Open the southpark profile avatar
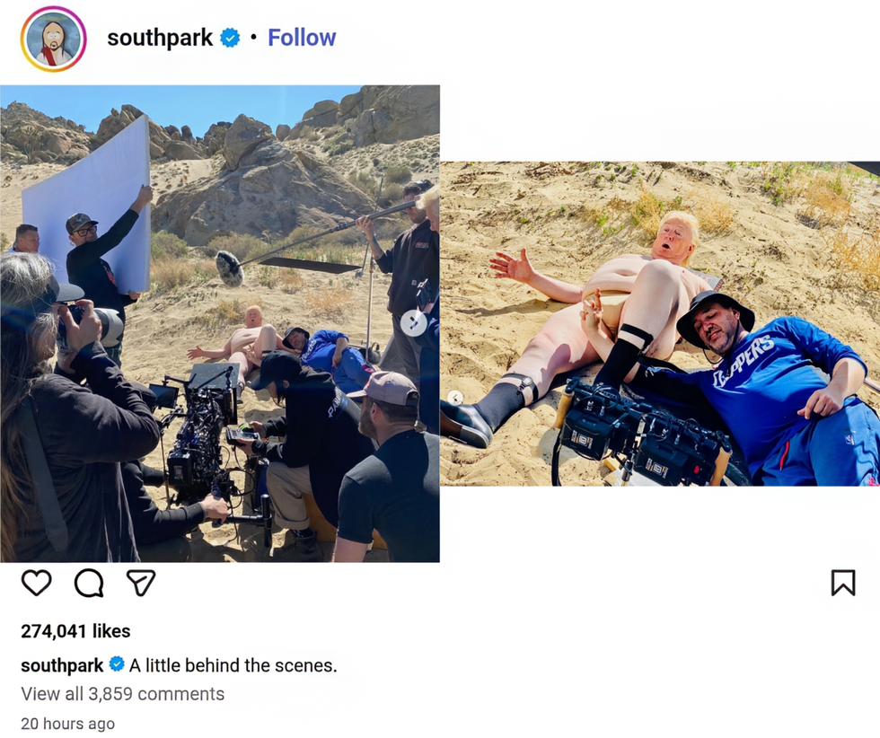The image size is (880, 738). pyautogui.click(x=53, y=39)
